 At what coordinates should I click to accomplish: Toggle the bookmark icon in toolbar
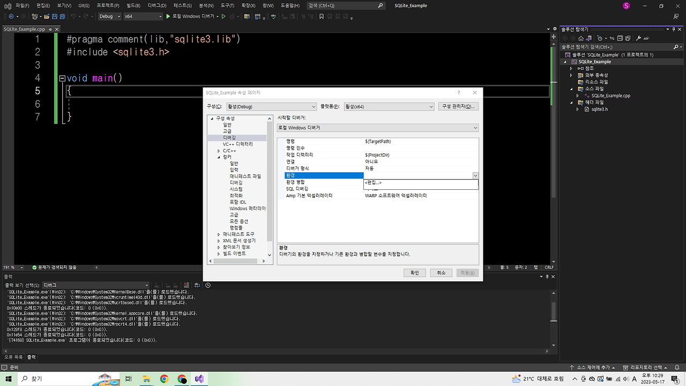(x=322, y=16)
